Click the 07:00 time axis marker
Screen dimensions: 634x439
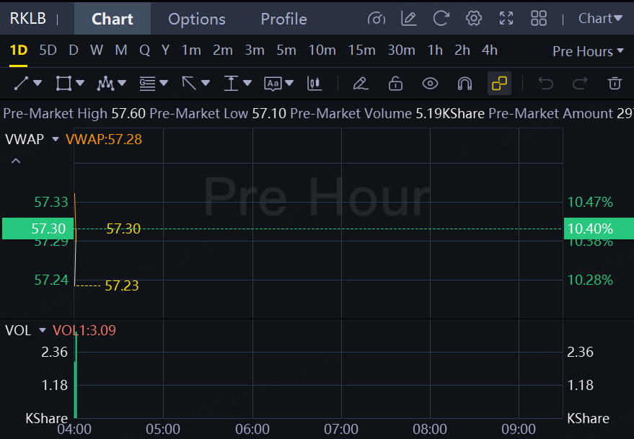pos(341,430)
